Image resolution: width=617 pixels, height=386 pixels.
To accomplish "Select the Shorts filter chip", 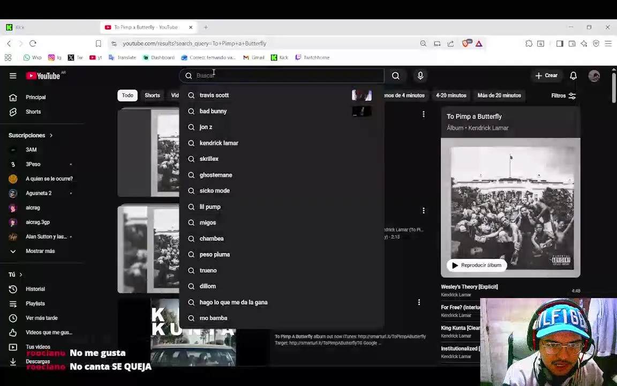I will click(152, 95).
